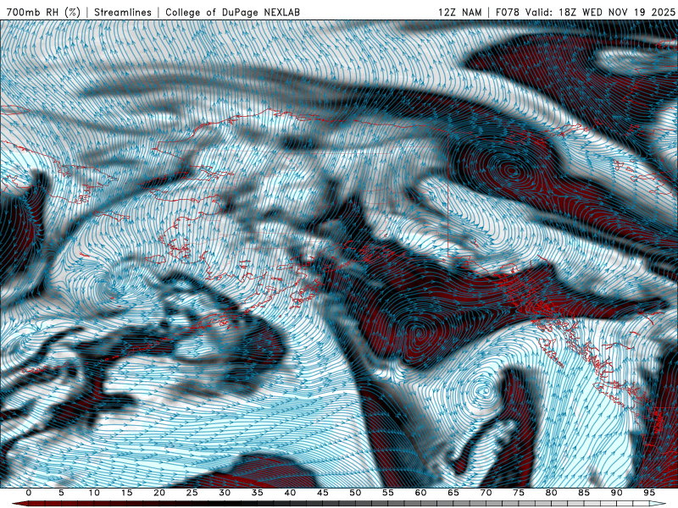Click the colorbar value "95"
Screen dimensions: 678x508
[649, 493]
